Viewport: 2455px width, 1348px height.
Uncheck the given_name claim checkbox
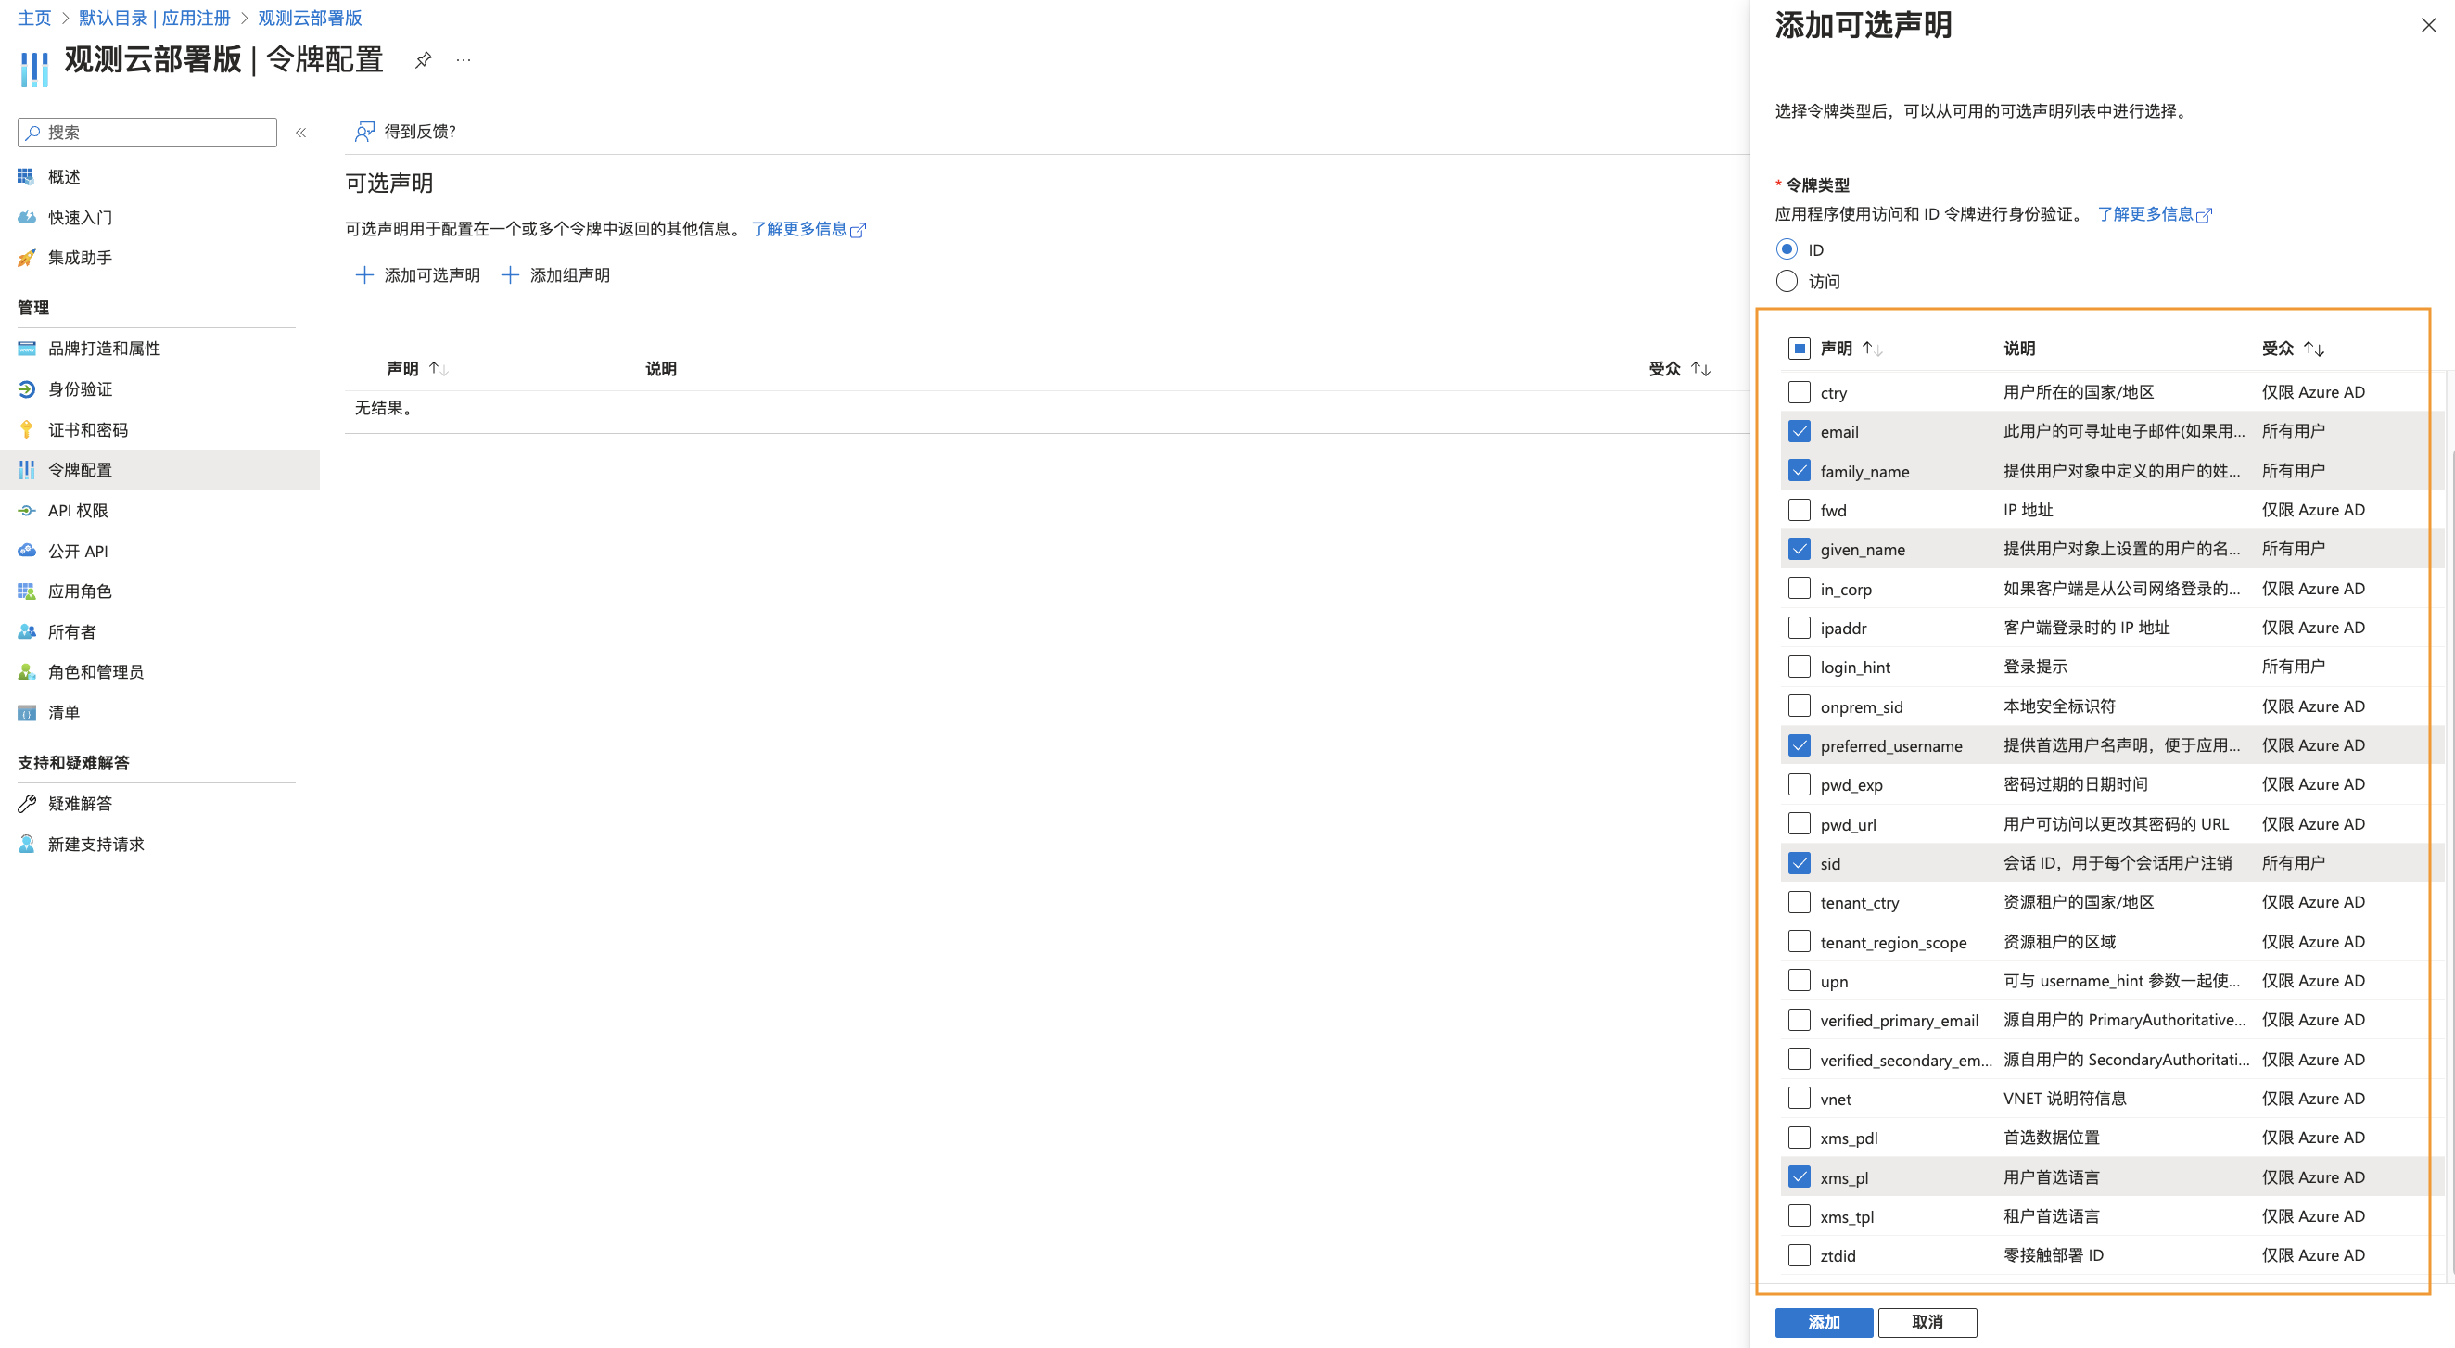coord(1800,549)
